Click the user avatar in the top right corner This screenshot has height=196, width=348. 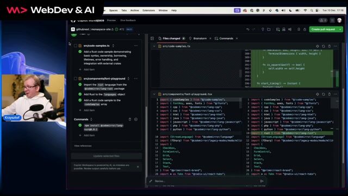(x=339, y=20)
